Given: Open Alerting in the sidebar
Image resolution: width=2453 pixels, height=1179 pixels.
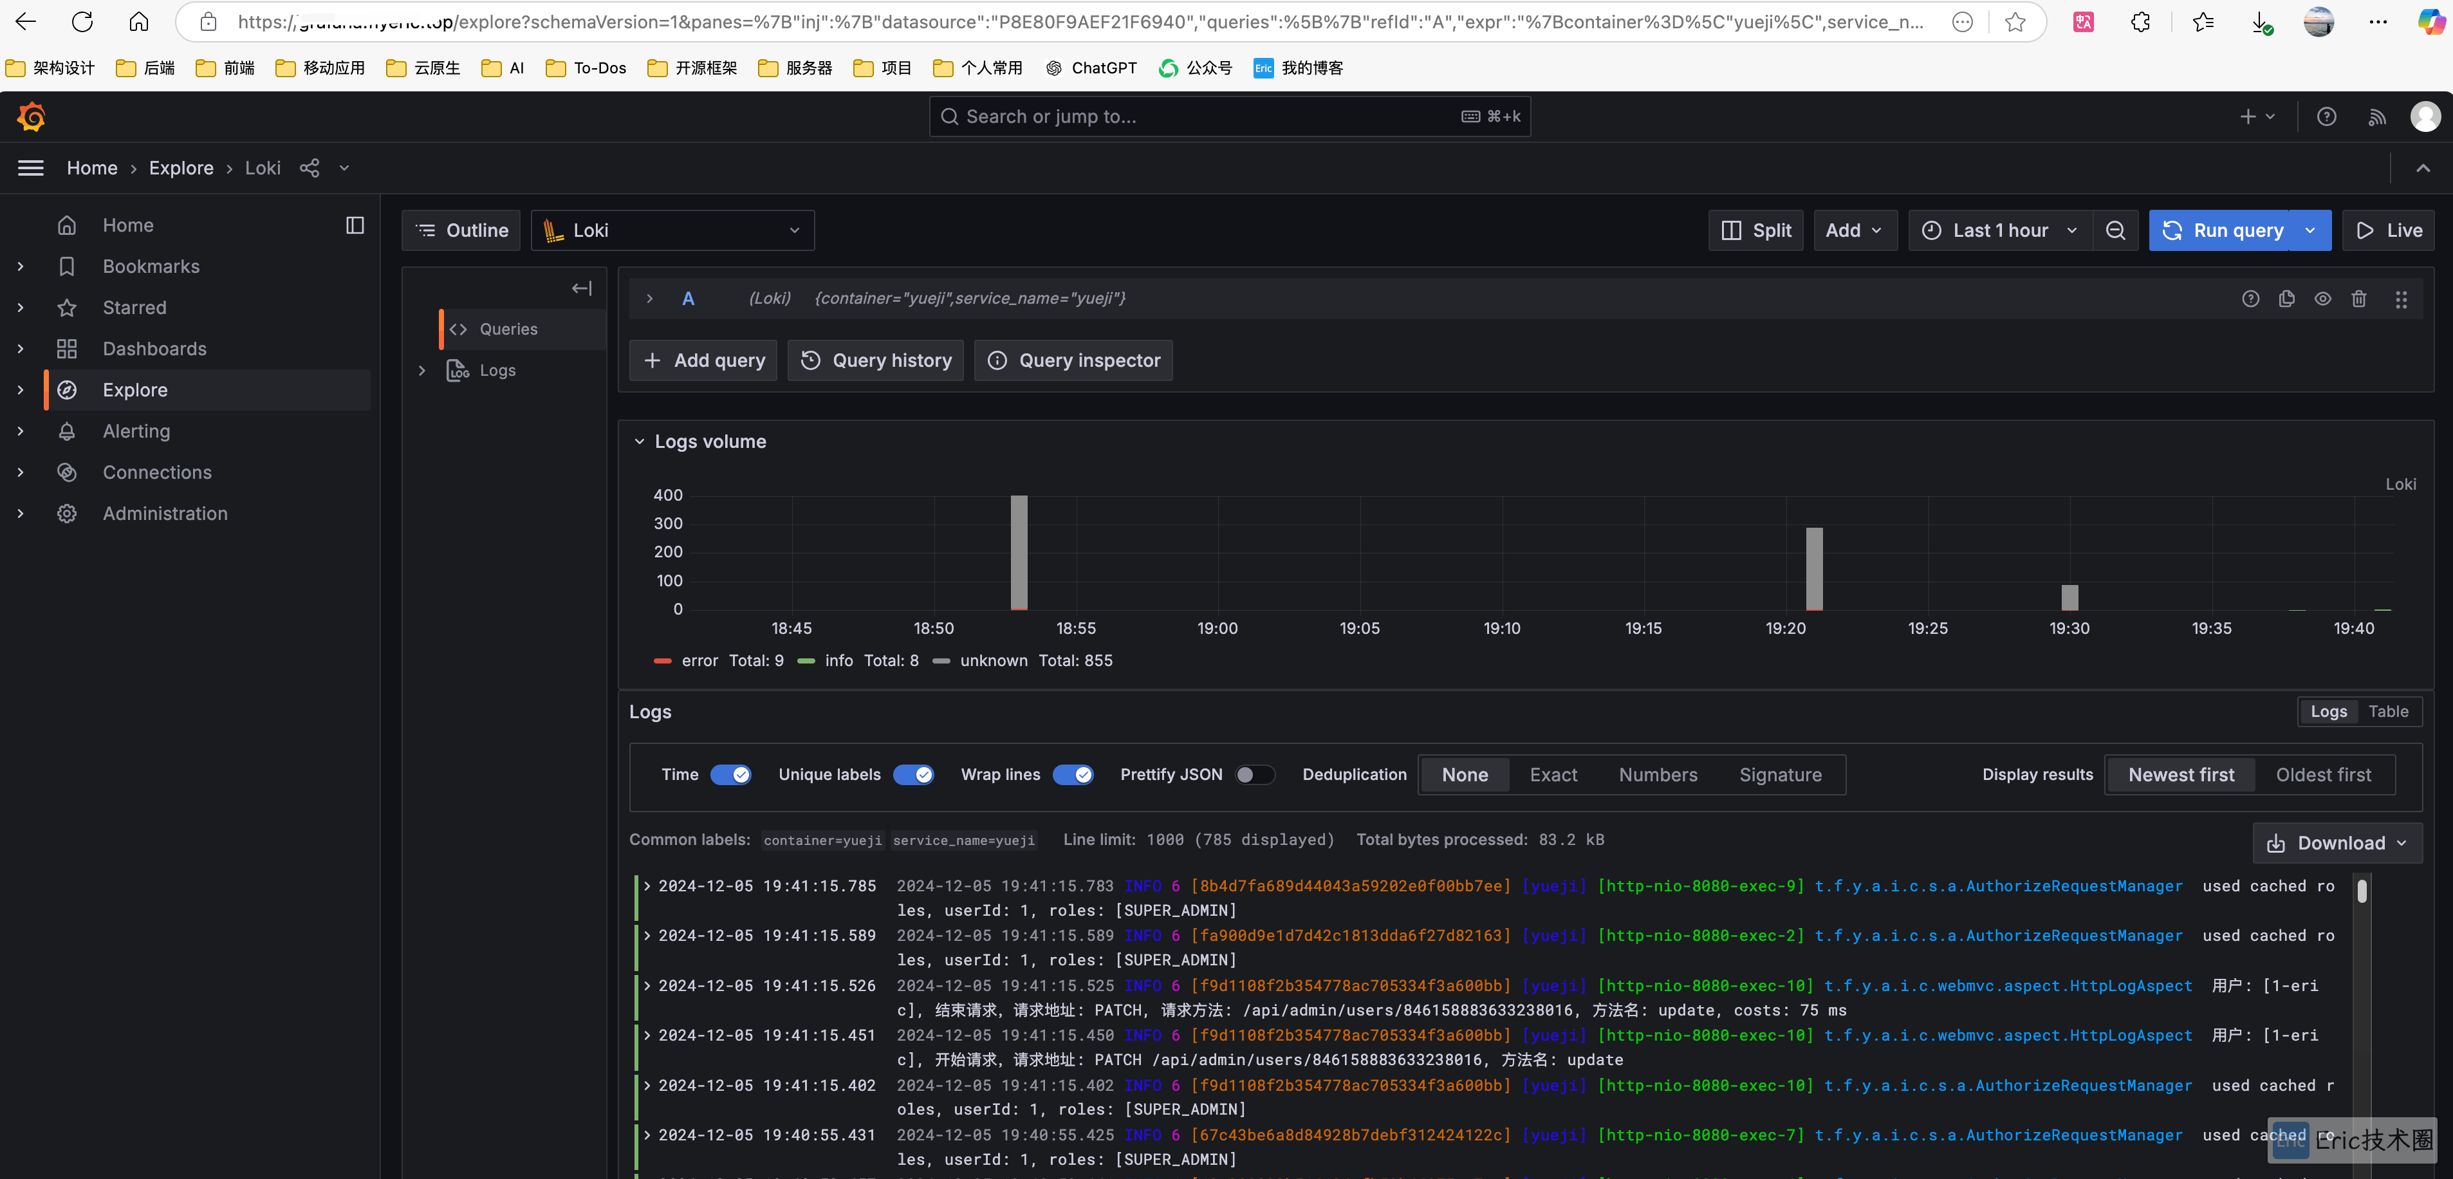Looking at the screenshot, I should pyautogui.click(x=136, y=431).
